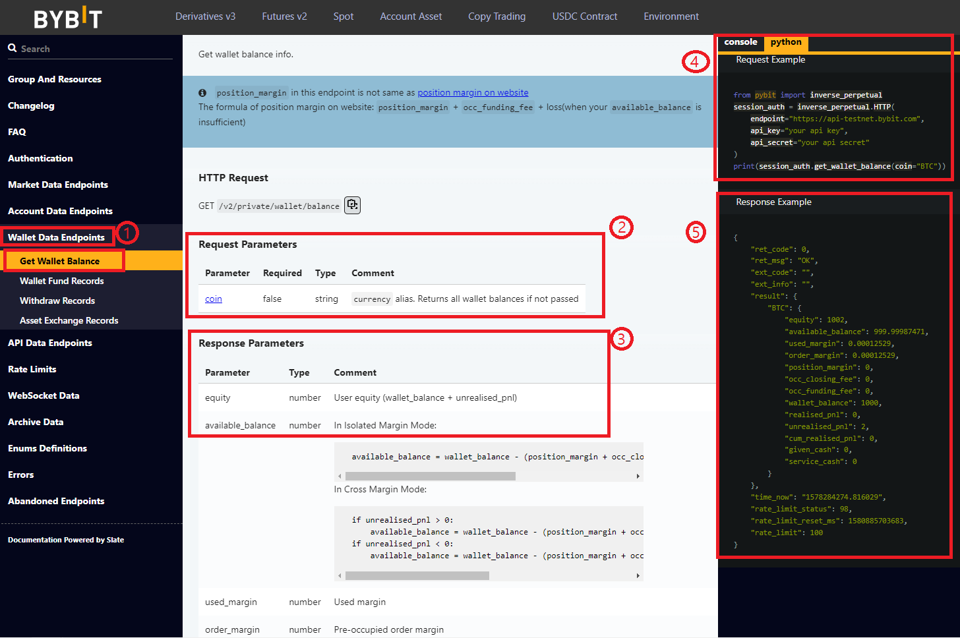Click the info icon in notice box

[x=202, y=93]
